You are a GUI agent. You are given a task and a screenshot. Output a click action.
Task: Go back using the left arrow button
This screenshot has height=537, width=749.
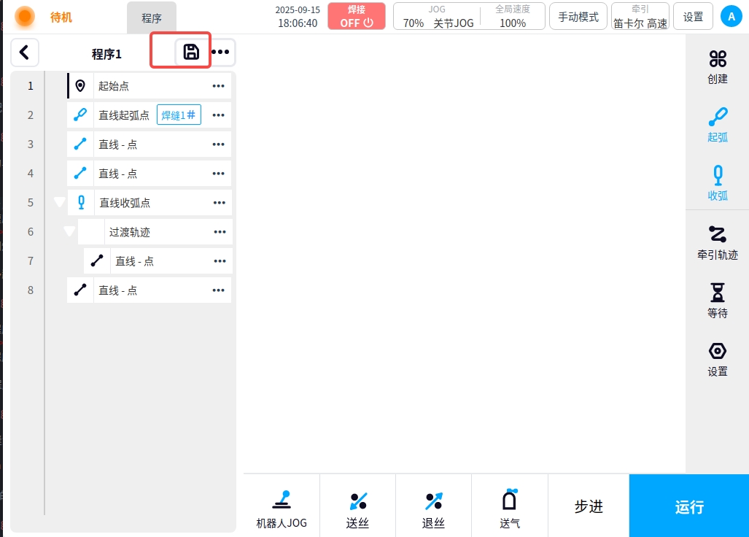pos(25,53)
